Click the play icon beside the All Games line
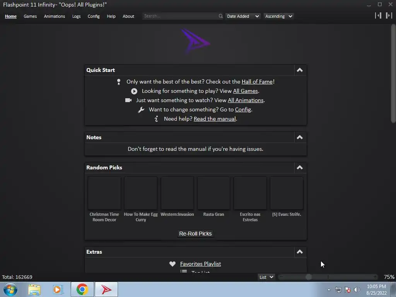 pyautogui.click(x=134, y=91)
